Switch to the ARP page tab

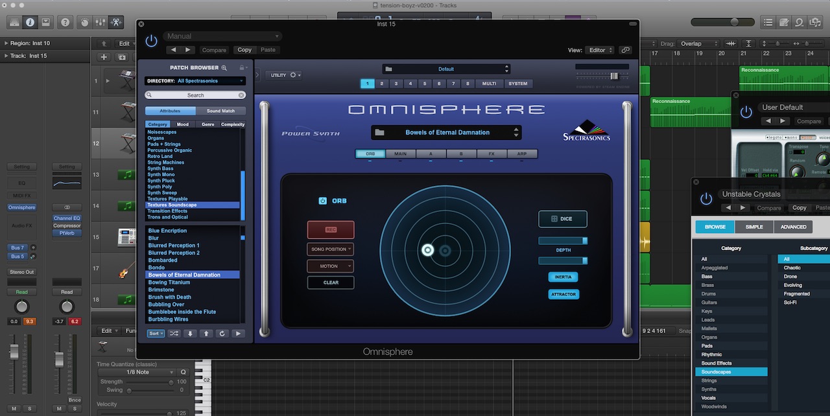click(x=521, y=154)
